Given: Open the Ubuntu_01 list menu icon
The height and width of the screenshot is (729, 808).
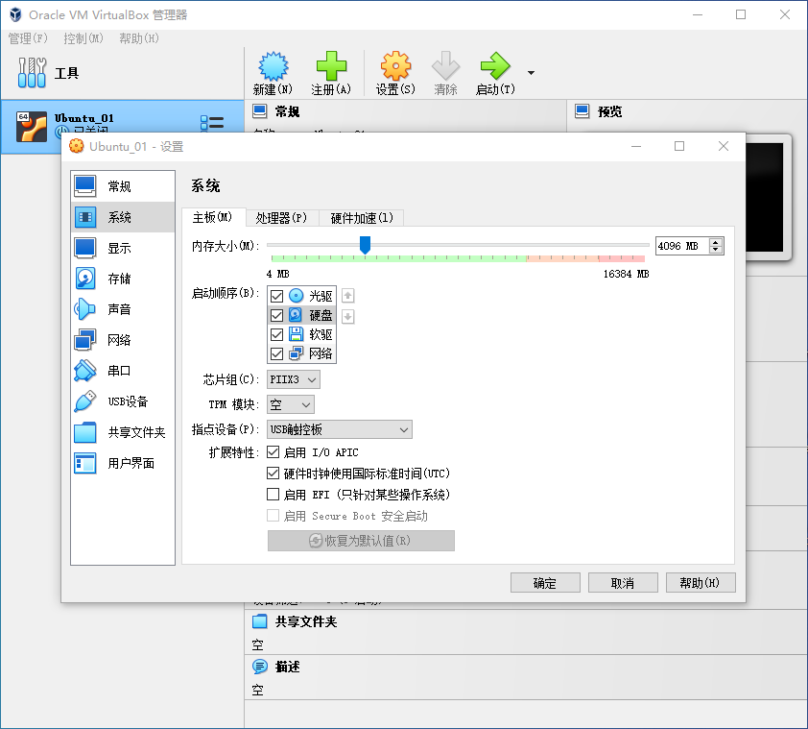Looking at the screenshot, I should pos(212,123).
